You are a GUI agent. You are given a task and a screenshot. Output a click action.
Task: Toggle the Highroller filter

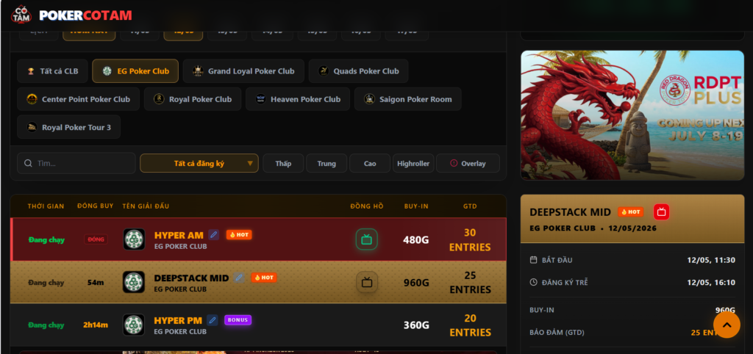(x=413, y=164)
